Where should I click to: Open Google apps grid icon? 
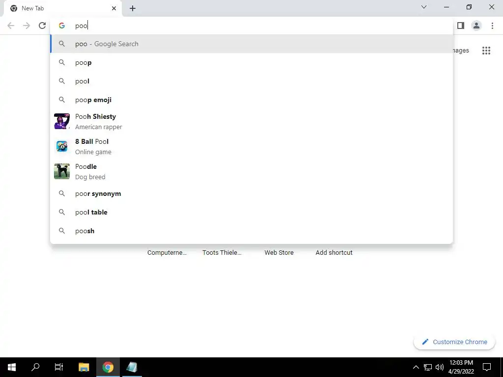(486, 51)
